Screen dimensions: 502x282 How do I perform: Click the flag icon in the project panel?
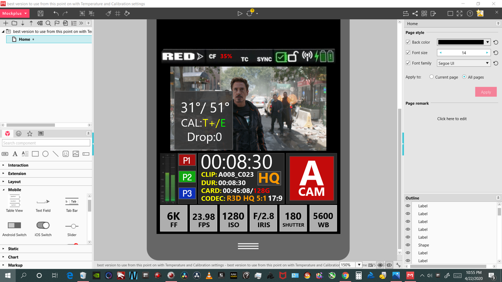(57, 23)
